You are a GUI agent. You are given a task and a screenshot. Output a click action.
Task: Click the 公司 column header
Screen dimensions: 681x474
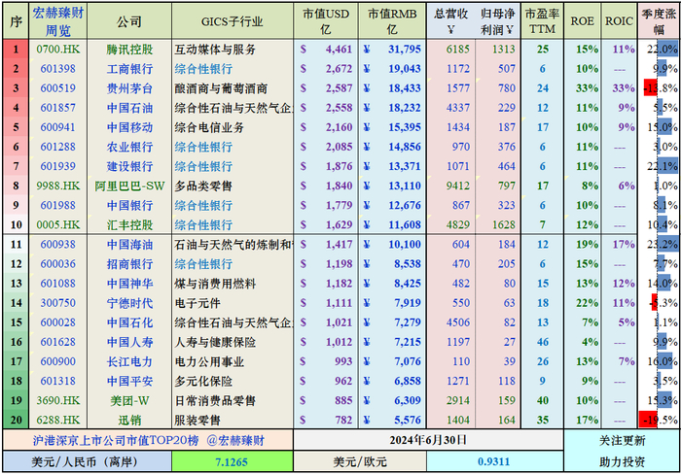click(x=129, y=21)
